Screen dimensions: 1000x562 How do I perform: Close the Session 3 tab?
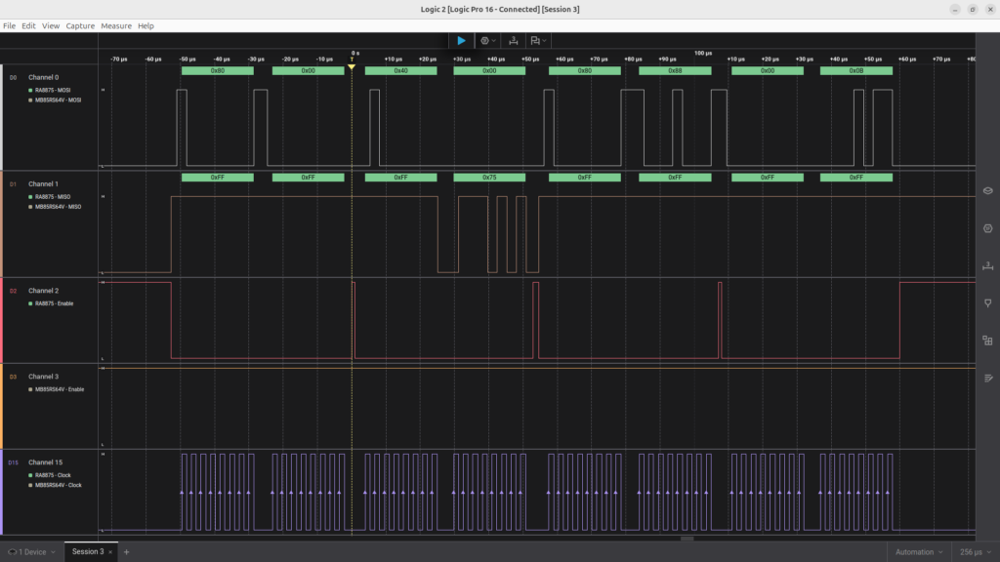(x=110, y=552)
